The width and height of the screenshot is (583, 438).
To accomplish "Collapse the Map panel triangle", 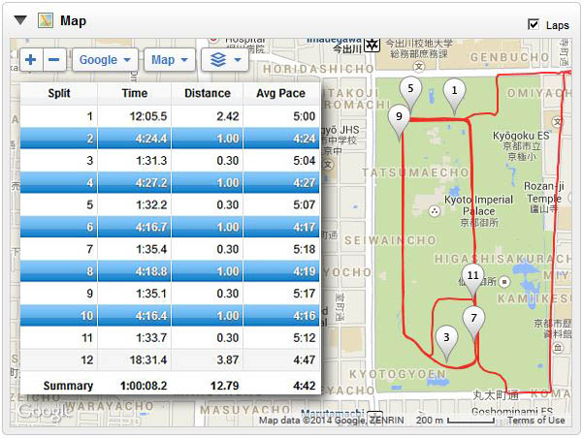I will pos(20,20).
